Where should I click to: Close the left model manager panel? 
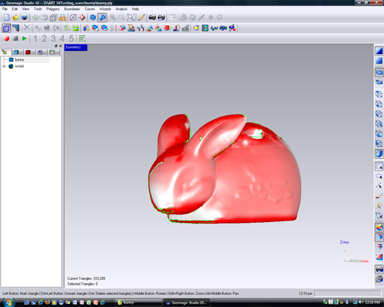61,46
